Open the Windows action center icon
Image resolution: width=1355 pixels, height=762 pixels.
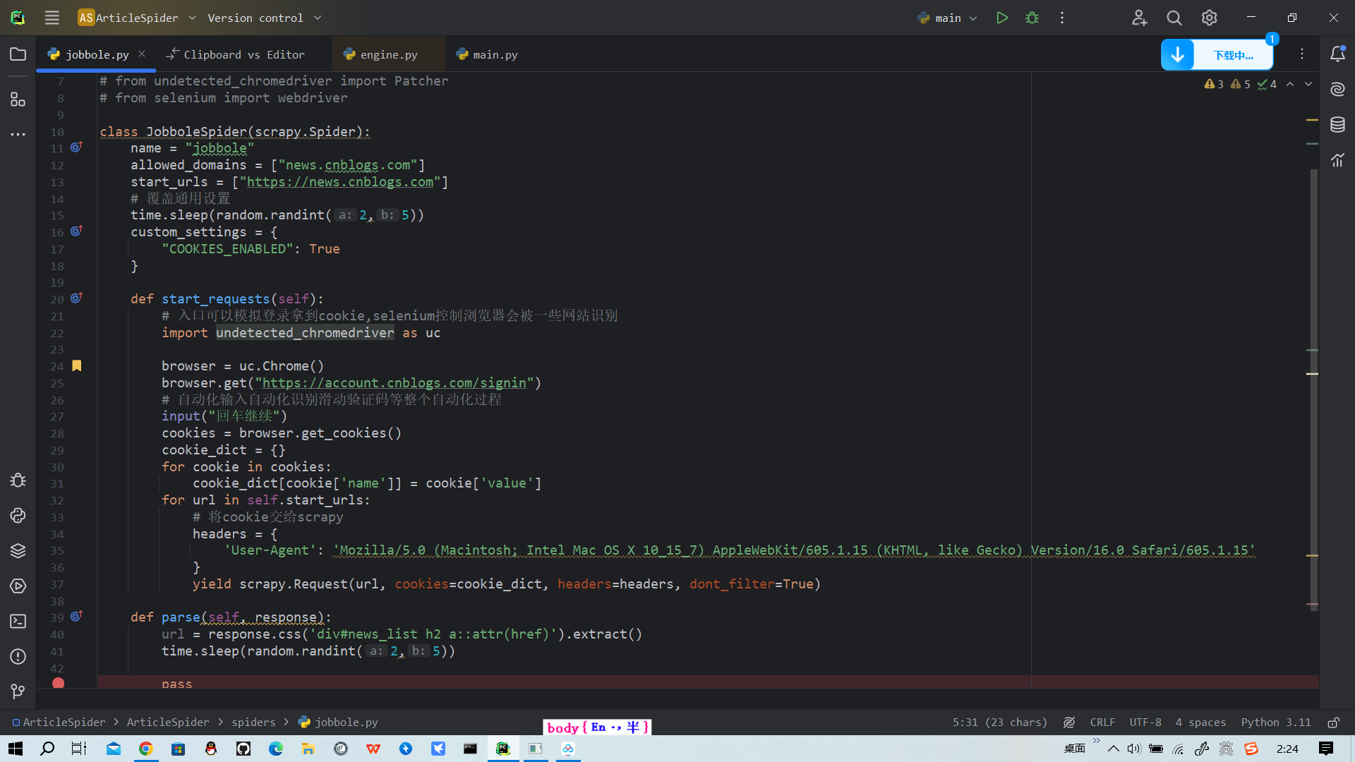pos(1326,749)
